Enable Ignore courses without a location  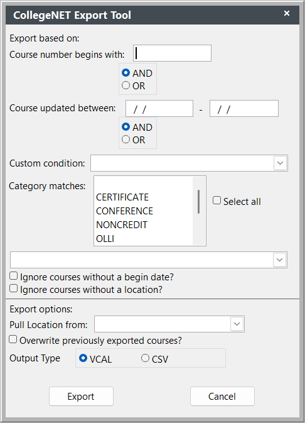[13, 288]
